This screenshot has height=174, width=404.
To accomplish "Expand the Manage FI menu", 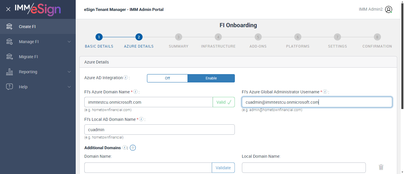I will coord(38,42).
